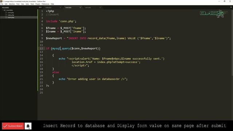This screenshot has width=233, height=131.
Task: Click the Sublime Text app icon in title bar
Action: click(1, 1)
